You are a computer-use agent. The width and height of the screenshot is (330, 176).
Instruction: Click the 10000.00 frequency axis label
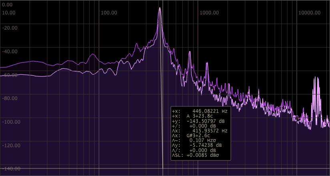pos(309,13)
